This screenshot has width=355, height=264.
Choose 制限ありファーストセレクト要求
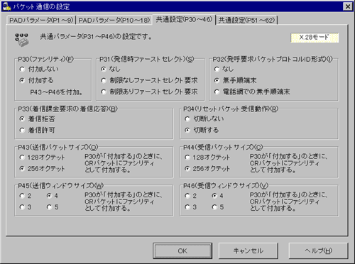(149, 92)
